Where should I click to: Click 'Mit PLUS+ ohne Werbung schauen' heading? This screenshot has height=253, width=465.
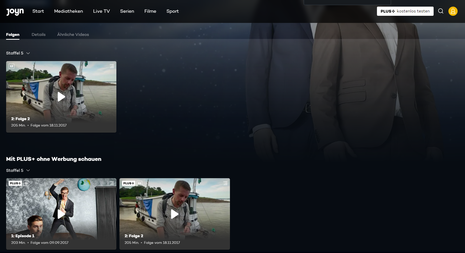coord(54,159)
